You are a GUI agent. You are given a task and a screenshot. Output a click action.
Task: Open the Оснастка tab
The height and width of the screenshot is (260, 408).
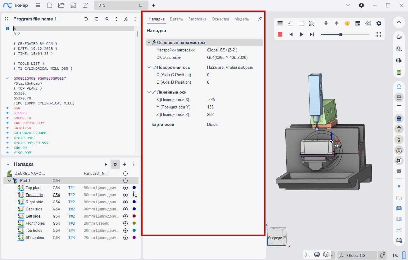pos(220,19)
